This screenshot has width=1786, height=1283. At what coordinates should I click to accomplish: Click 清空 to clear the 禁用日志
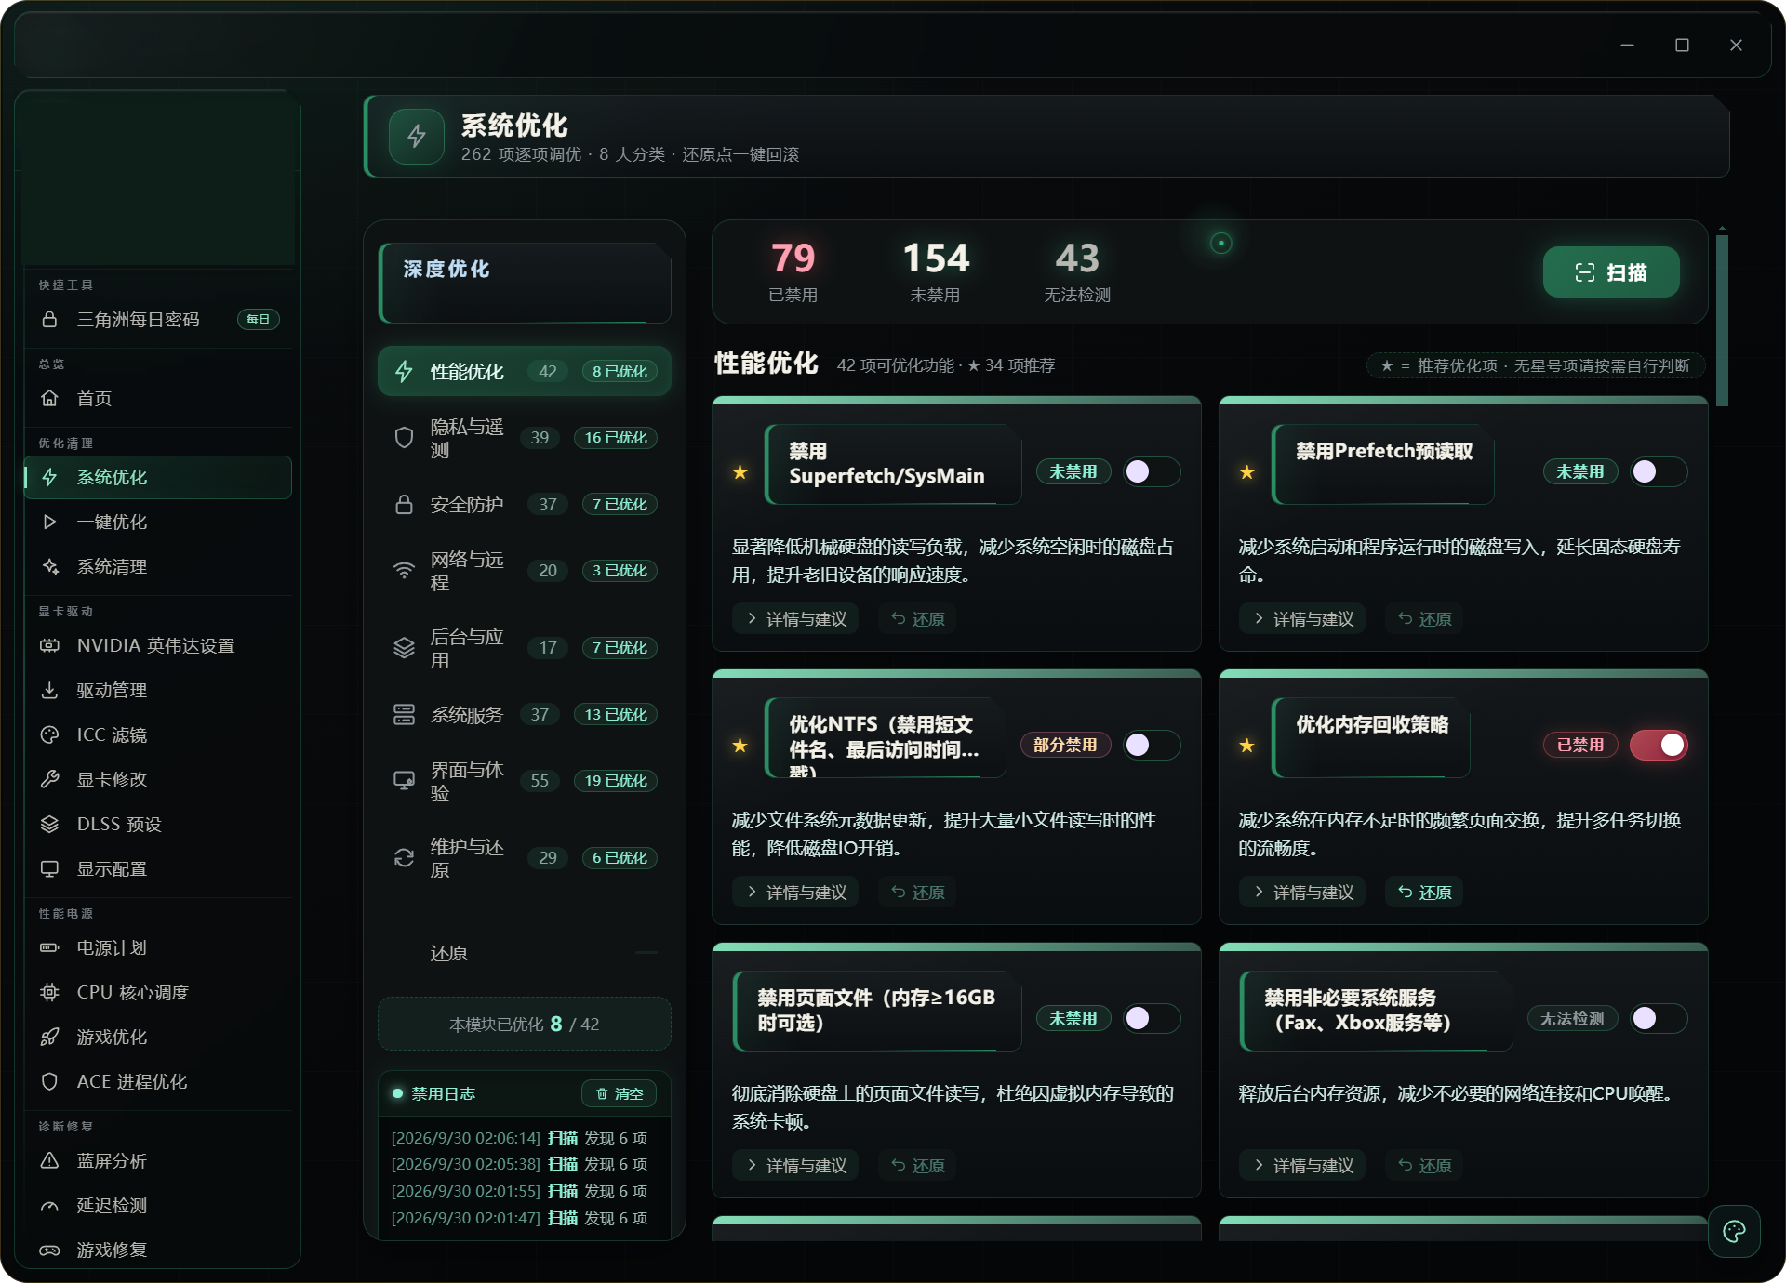click(x=620, y=1094)
